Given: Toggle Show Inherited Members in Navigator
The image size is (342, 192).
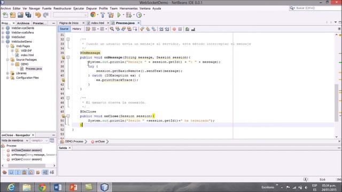Looking at the screenshot, I should pyautogui.click(x=5, y=172).
